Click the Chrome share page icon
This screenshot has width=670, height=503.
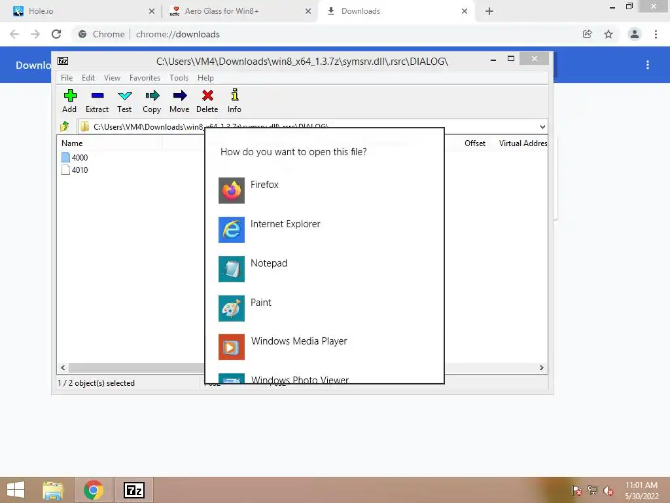point(588,34)
